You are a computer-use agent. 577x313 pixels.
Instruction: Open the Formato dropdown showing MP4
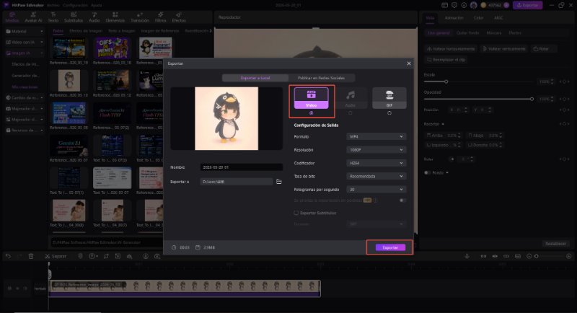click(376, 136)
